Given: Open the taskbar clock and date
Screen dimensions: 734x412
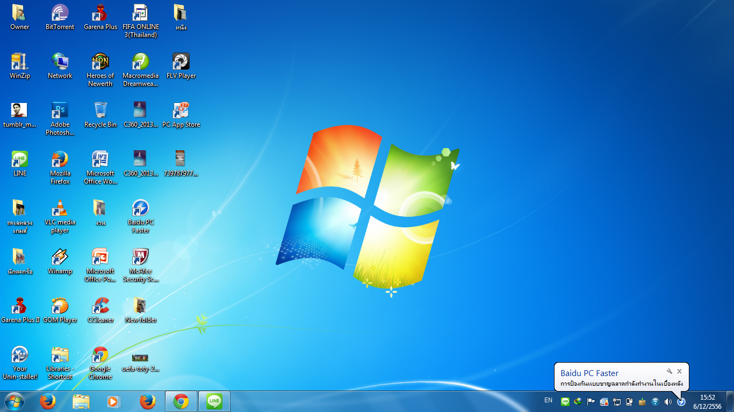Looking at the screenshot, I should click(x=708, y=402).
